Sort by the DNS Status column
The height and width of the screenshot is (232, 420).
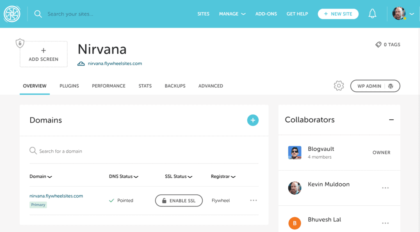tap(123, 176)
